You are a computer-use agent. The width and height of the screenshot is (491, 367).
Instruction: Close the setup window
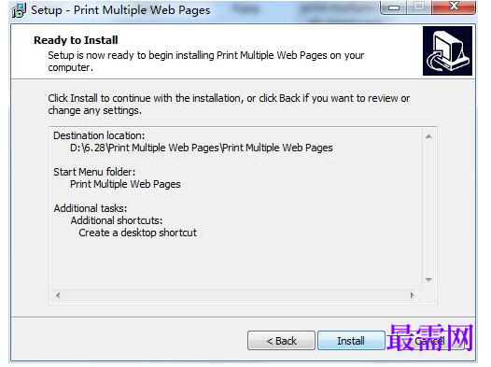(x=454, y=7)
